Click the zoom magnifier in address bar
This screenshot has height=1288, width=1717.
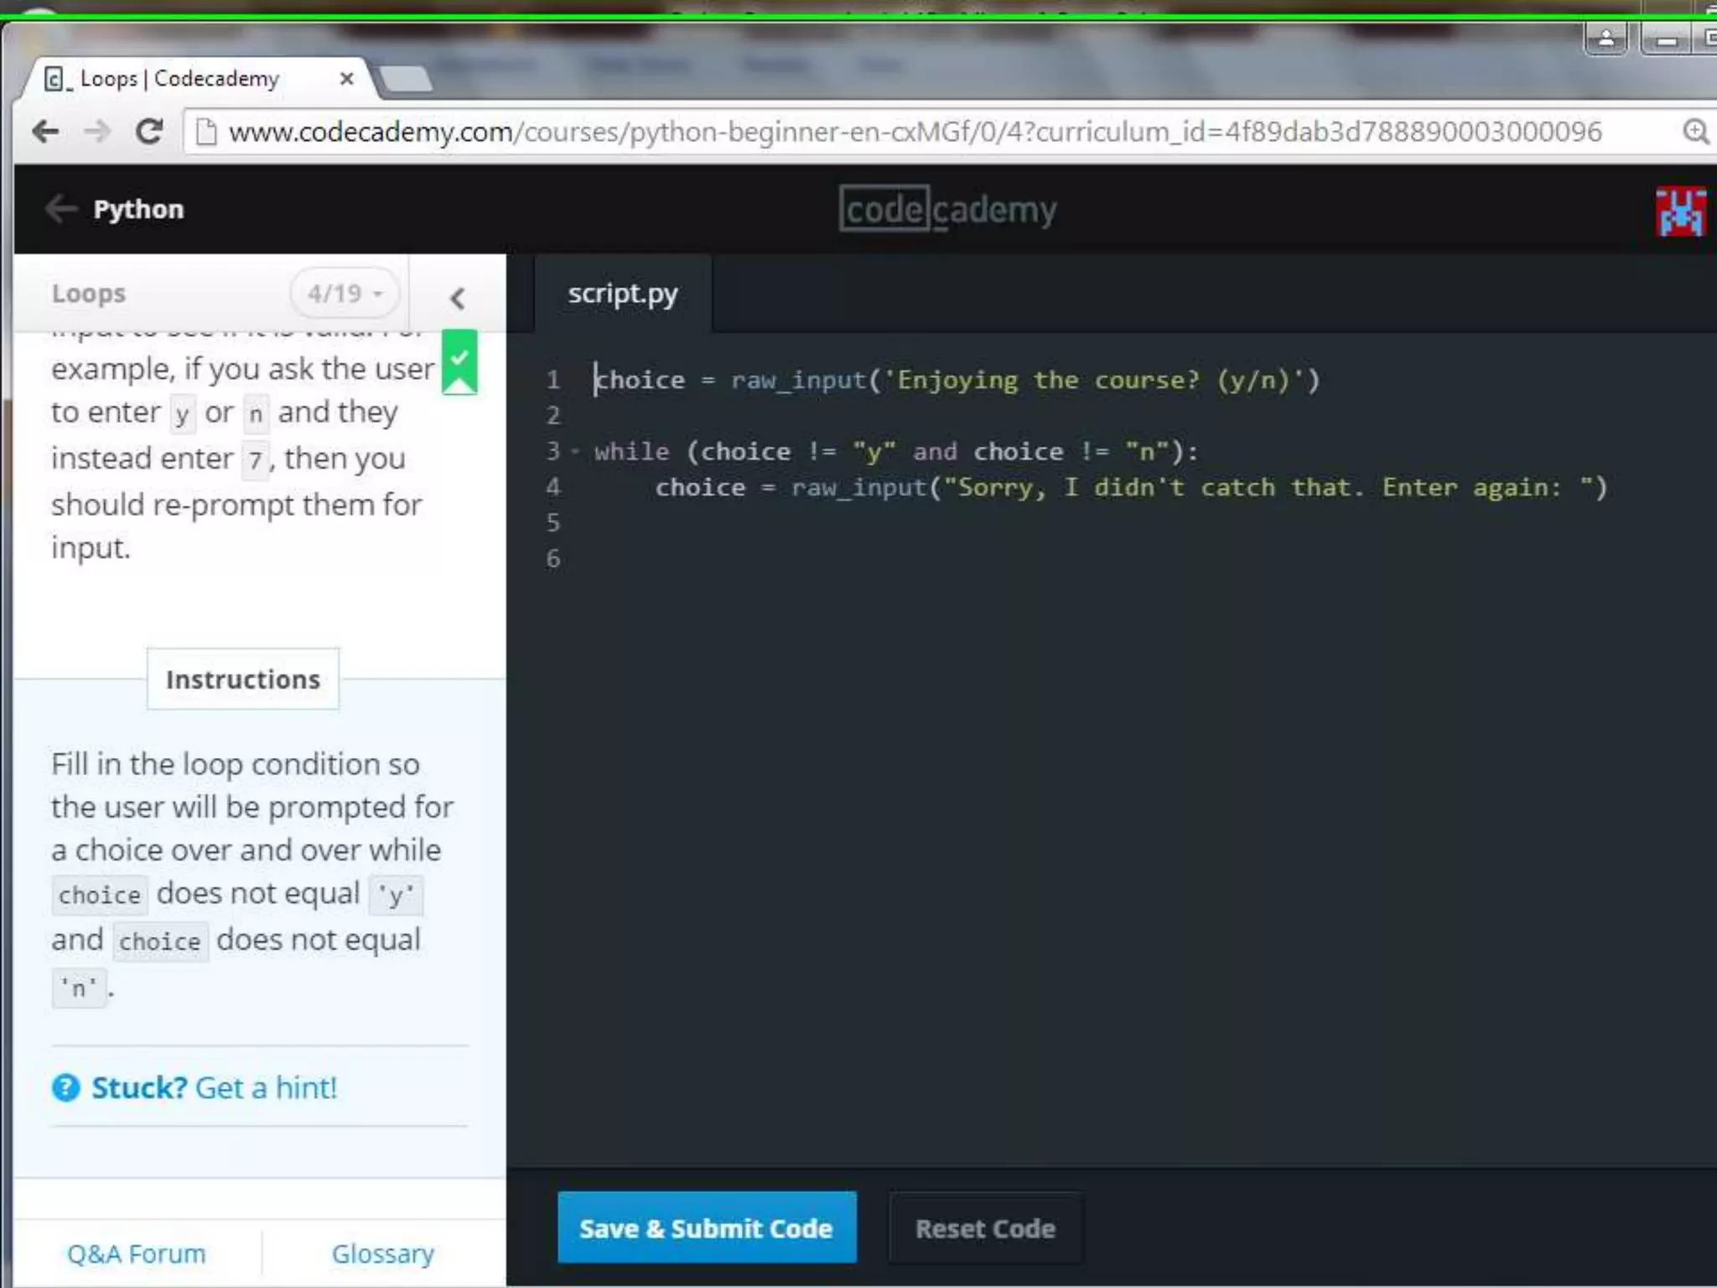(1694, 132)
